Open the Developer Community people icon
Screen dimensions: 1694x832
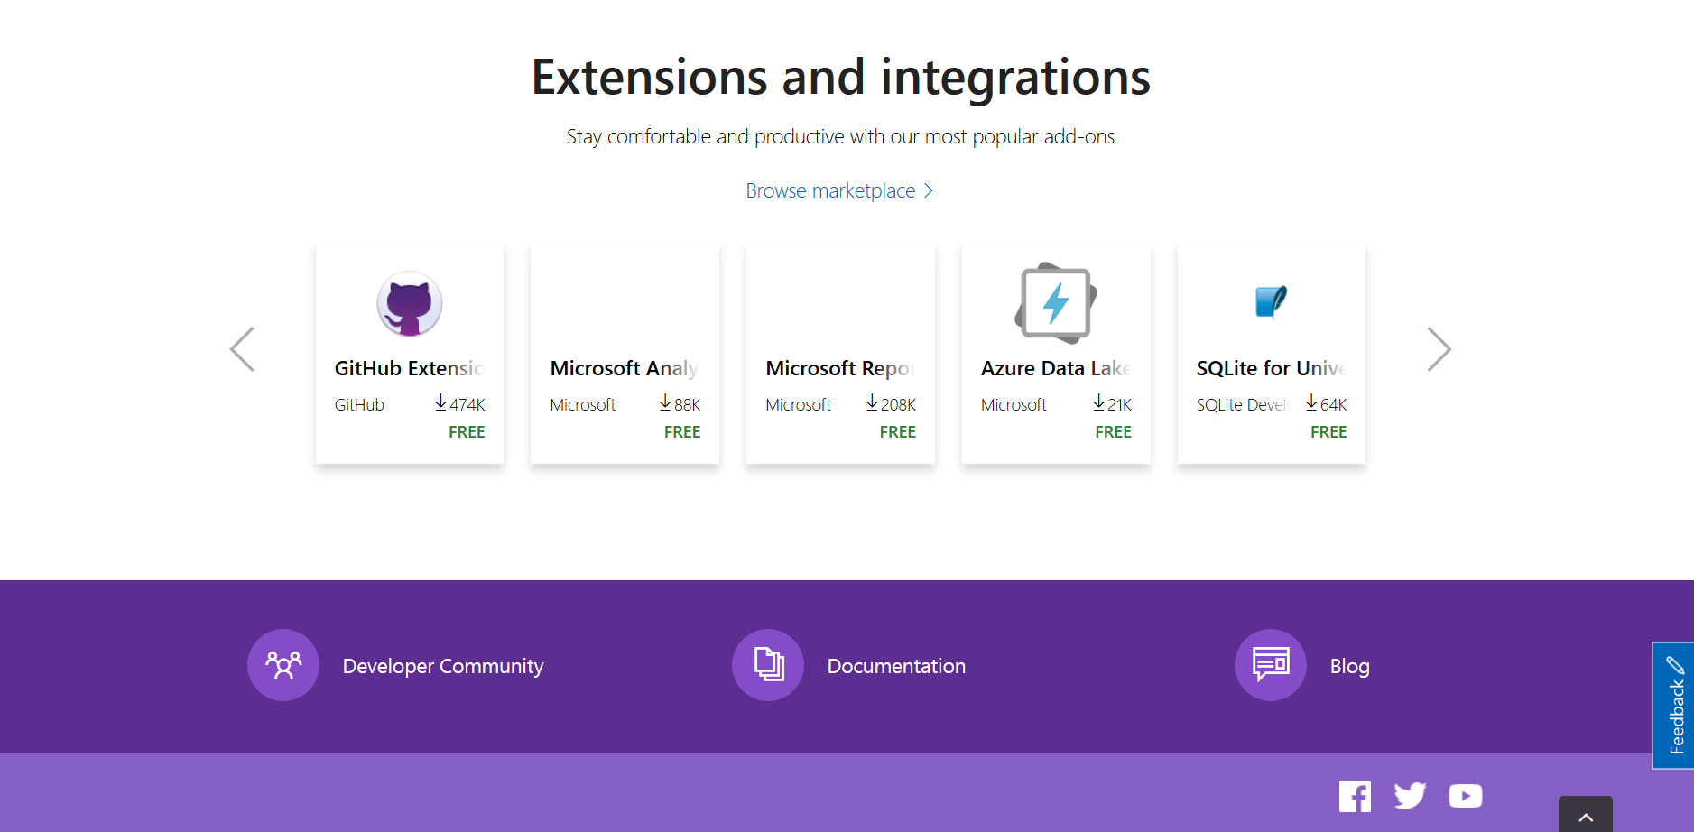282,665
